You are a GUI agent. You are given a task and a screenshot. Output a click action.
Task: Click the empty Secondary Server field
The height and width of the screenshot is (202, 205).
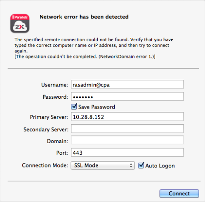point(127,129)
